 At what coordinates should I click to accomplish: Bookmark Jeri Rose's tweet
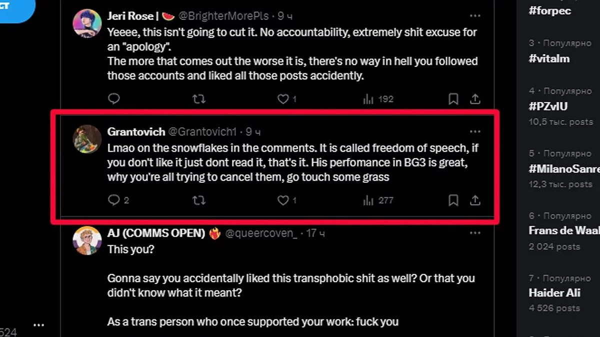tap(453, 99)
